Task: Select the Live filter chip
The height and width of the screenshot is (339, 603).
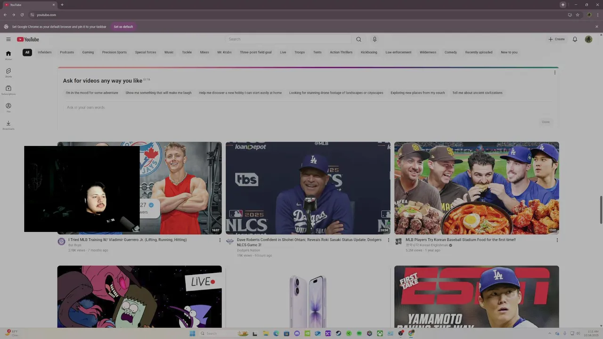Action: coord(283,52)
